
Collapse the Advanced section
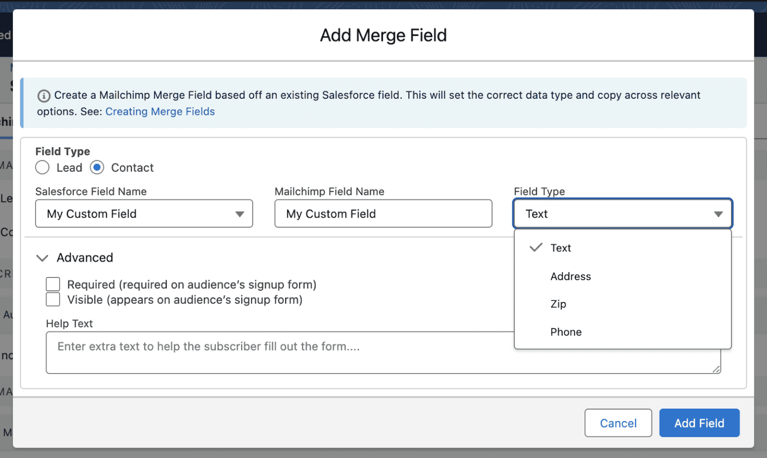42,258
